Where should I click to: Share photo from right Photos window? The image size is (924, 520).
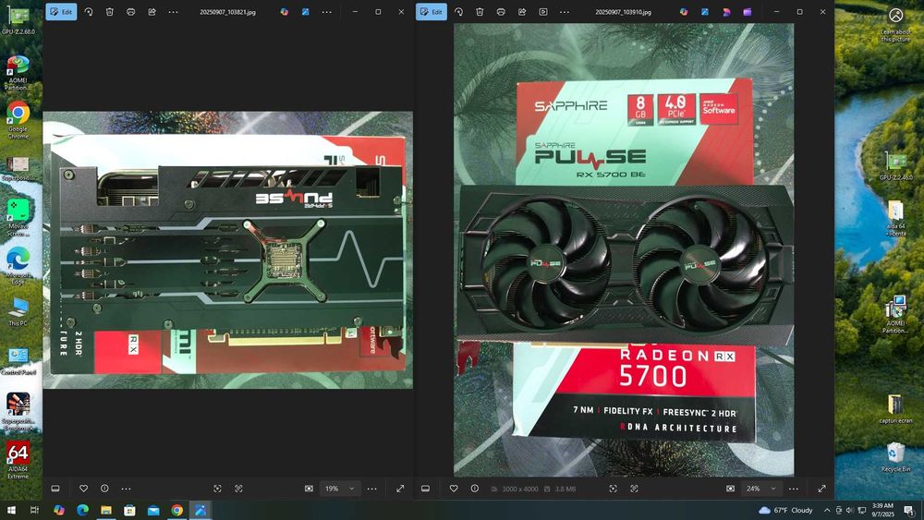pos(522,12)
